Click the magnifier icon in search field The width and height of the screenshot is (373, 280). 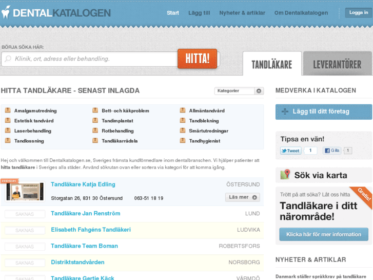point(8,59)
